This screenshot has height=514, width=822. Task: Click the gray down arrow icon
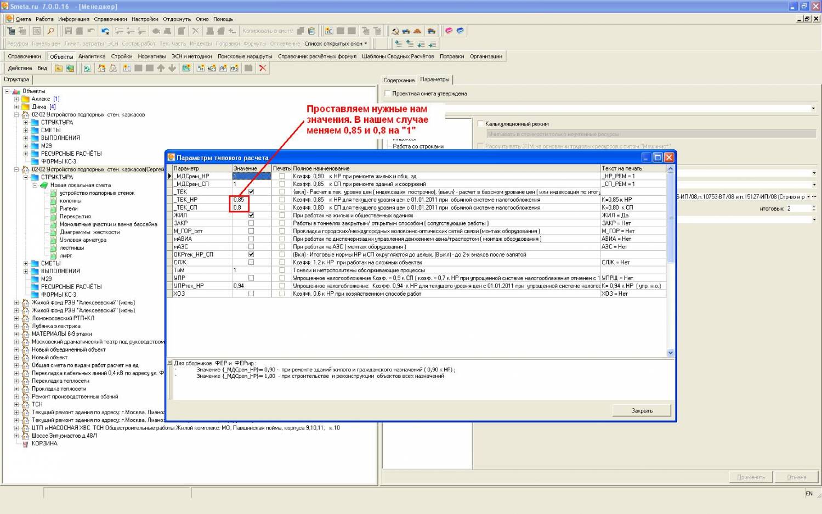(172, 68)
